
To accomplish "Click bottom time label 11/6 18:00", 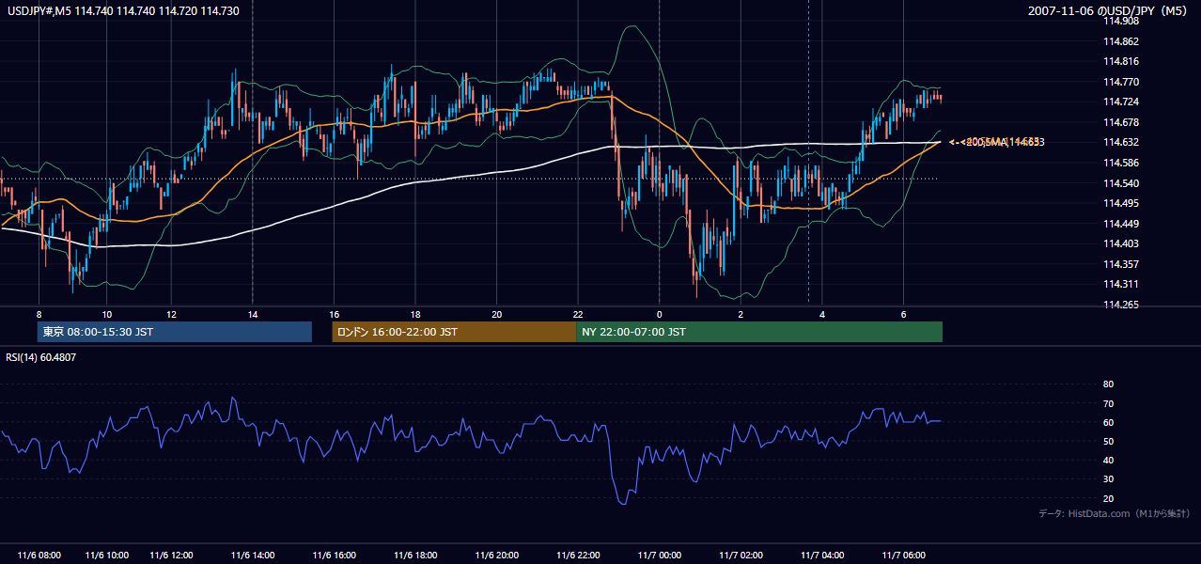I will click(x=415, y=555).
